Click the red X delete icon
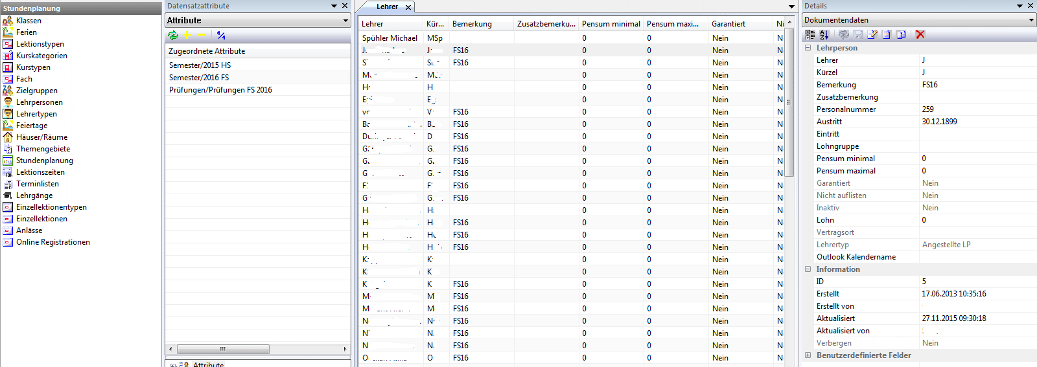The height and width of the screenshot is (367, 1037). click(x=920, y=34)
